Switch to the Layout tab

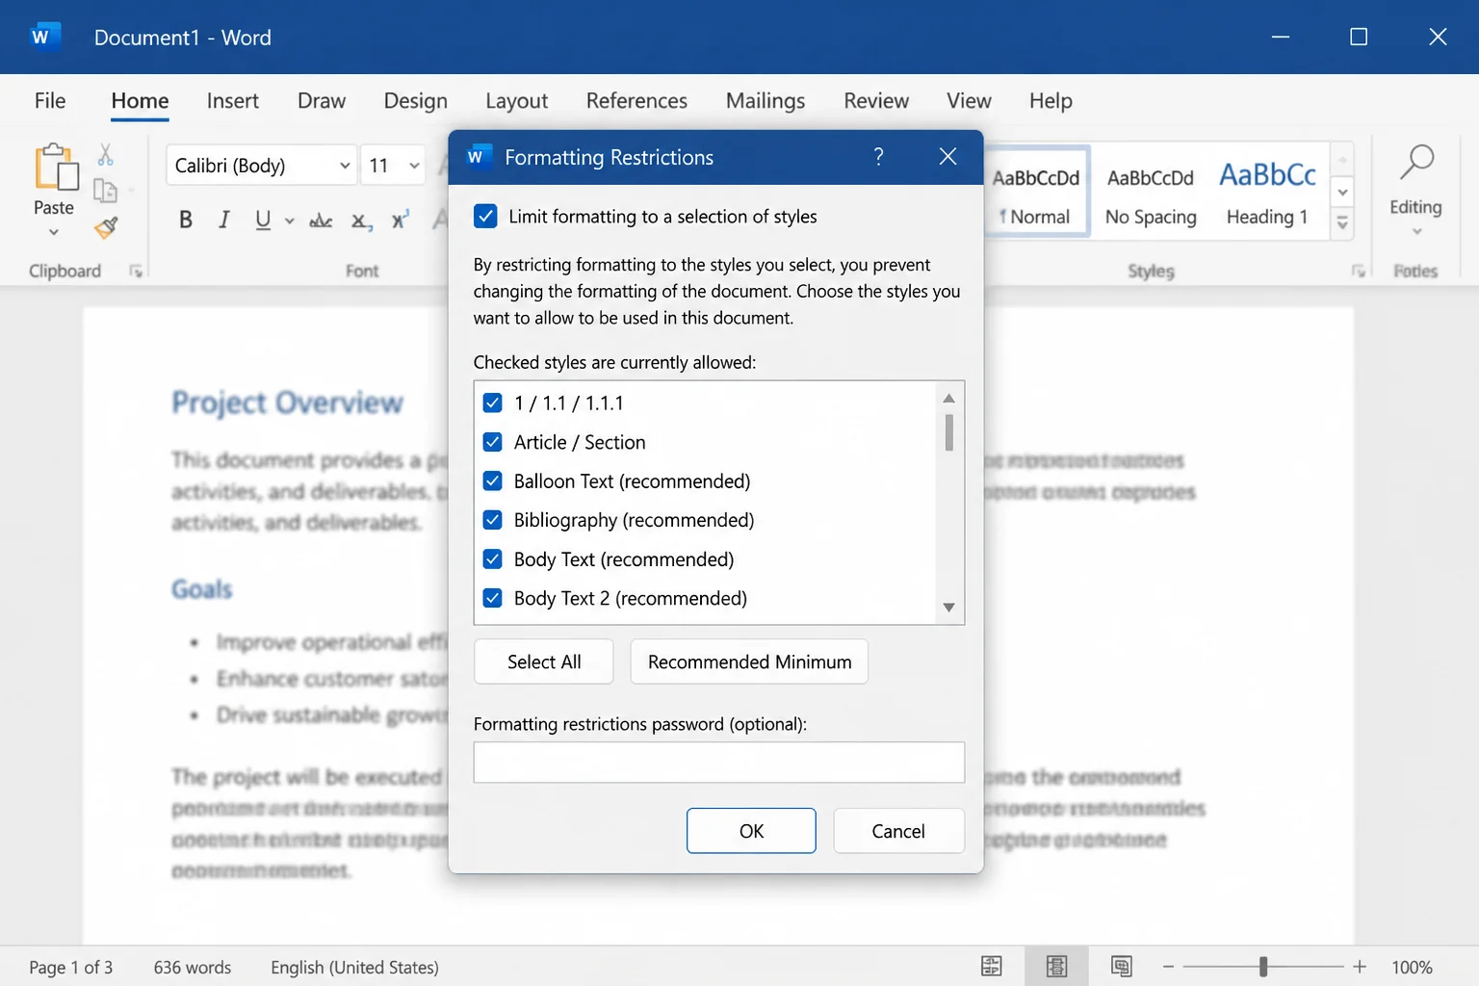click(516, 100)
